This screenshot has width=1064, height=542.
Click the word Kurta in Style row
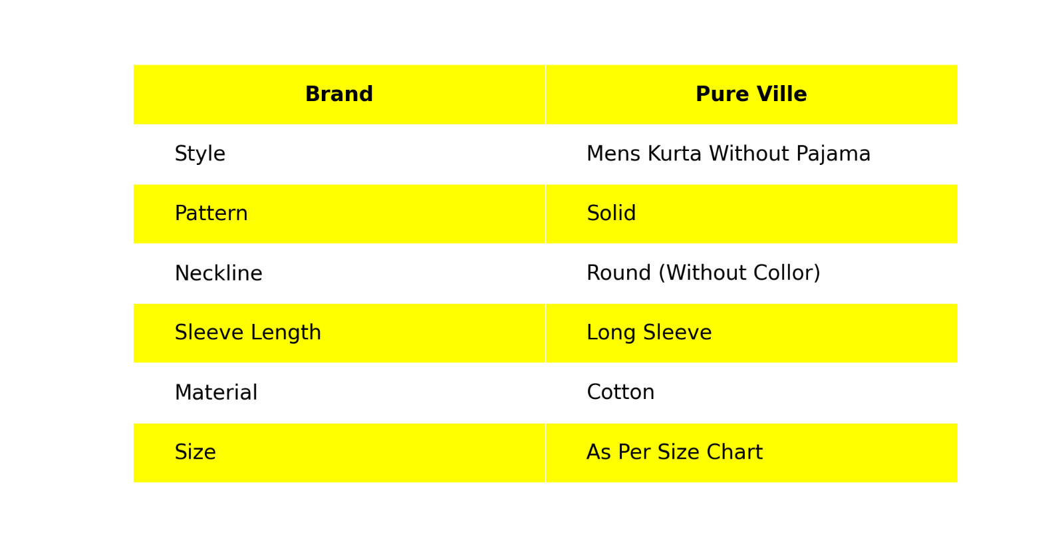[674, 154]
